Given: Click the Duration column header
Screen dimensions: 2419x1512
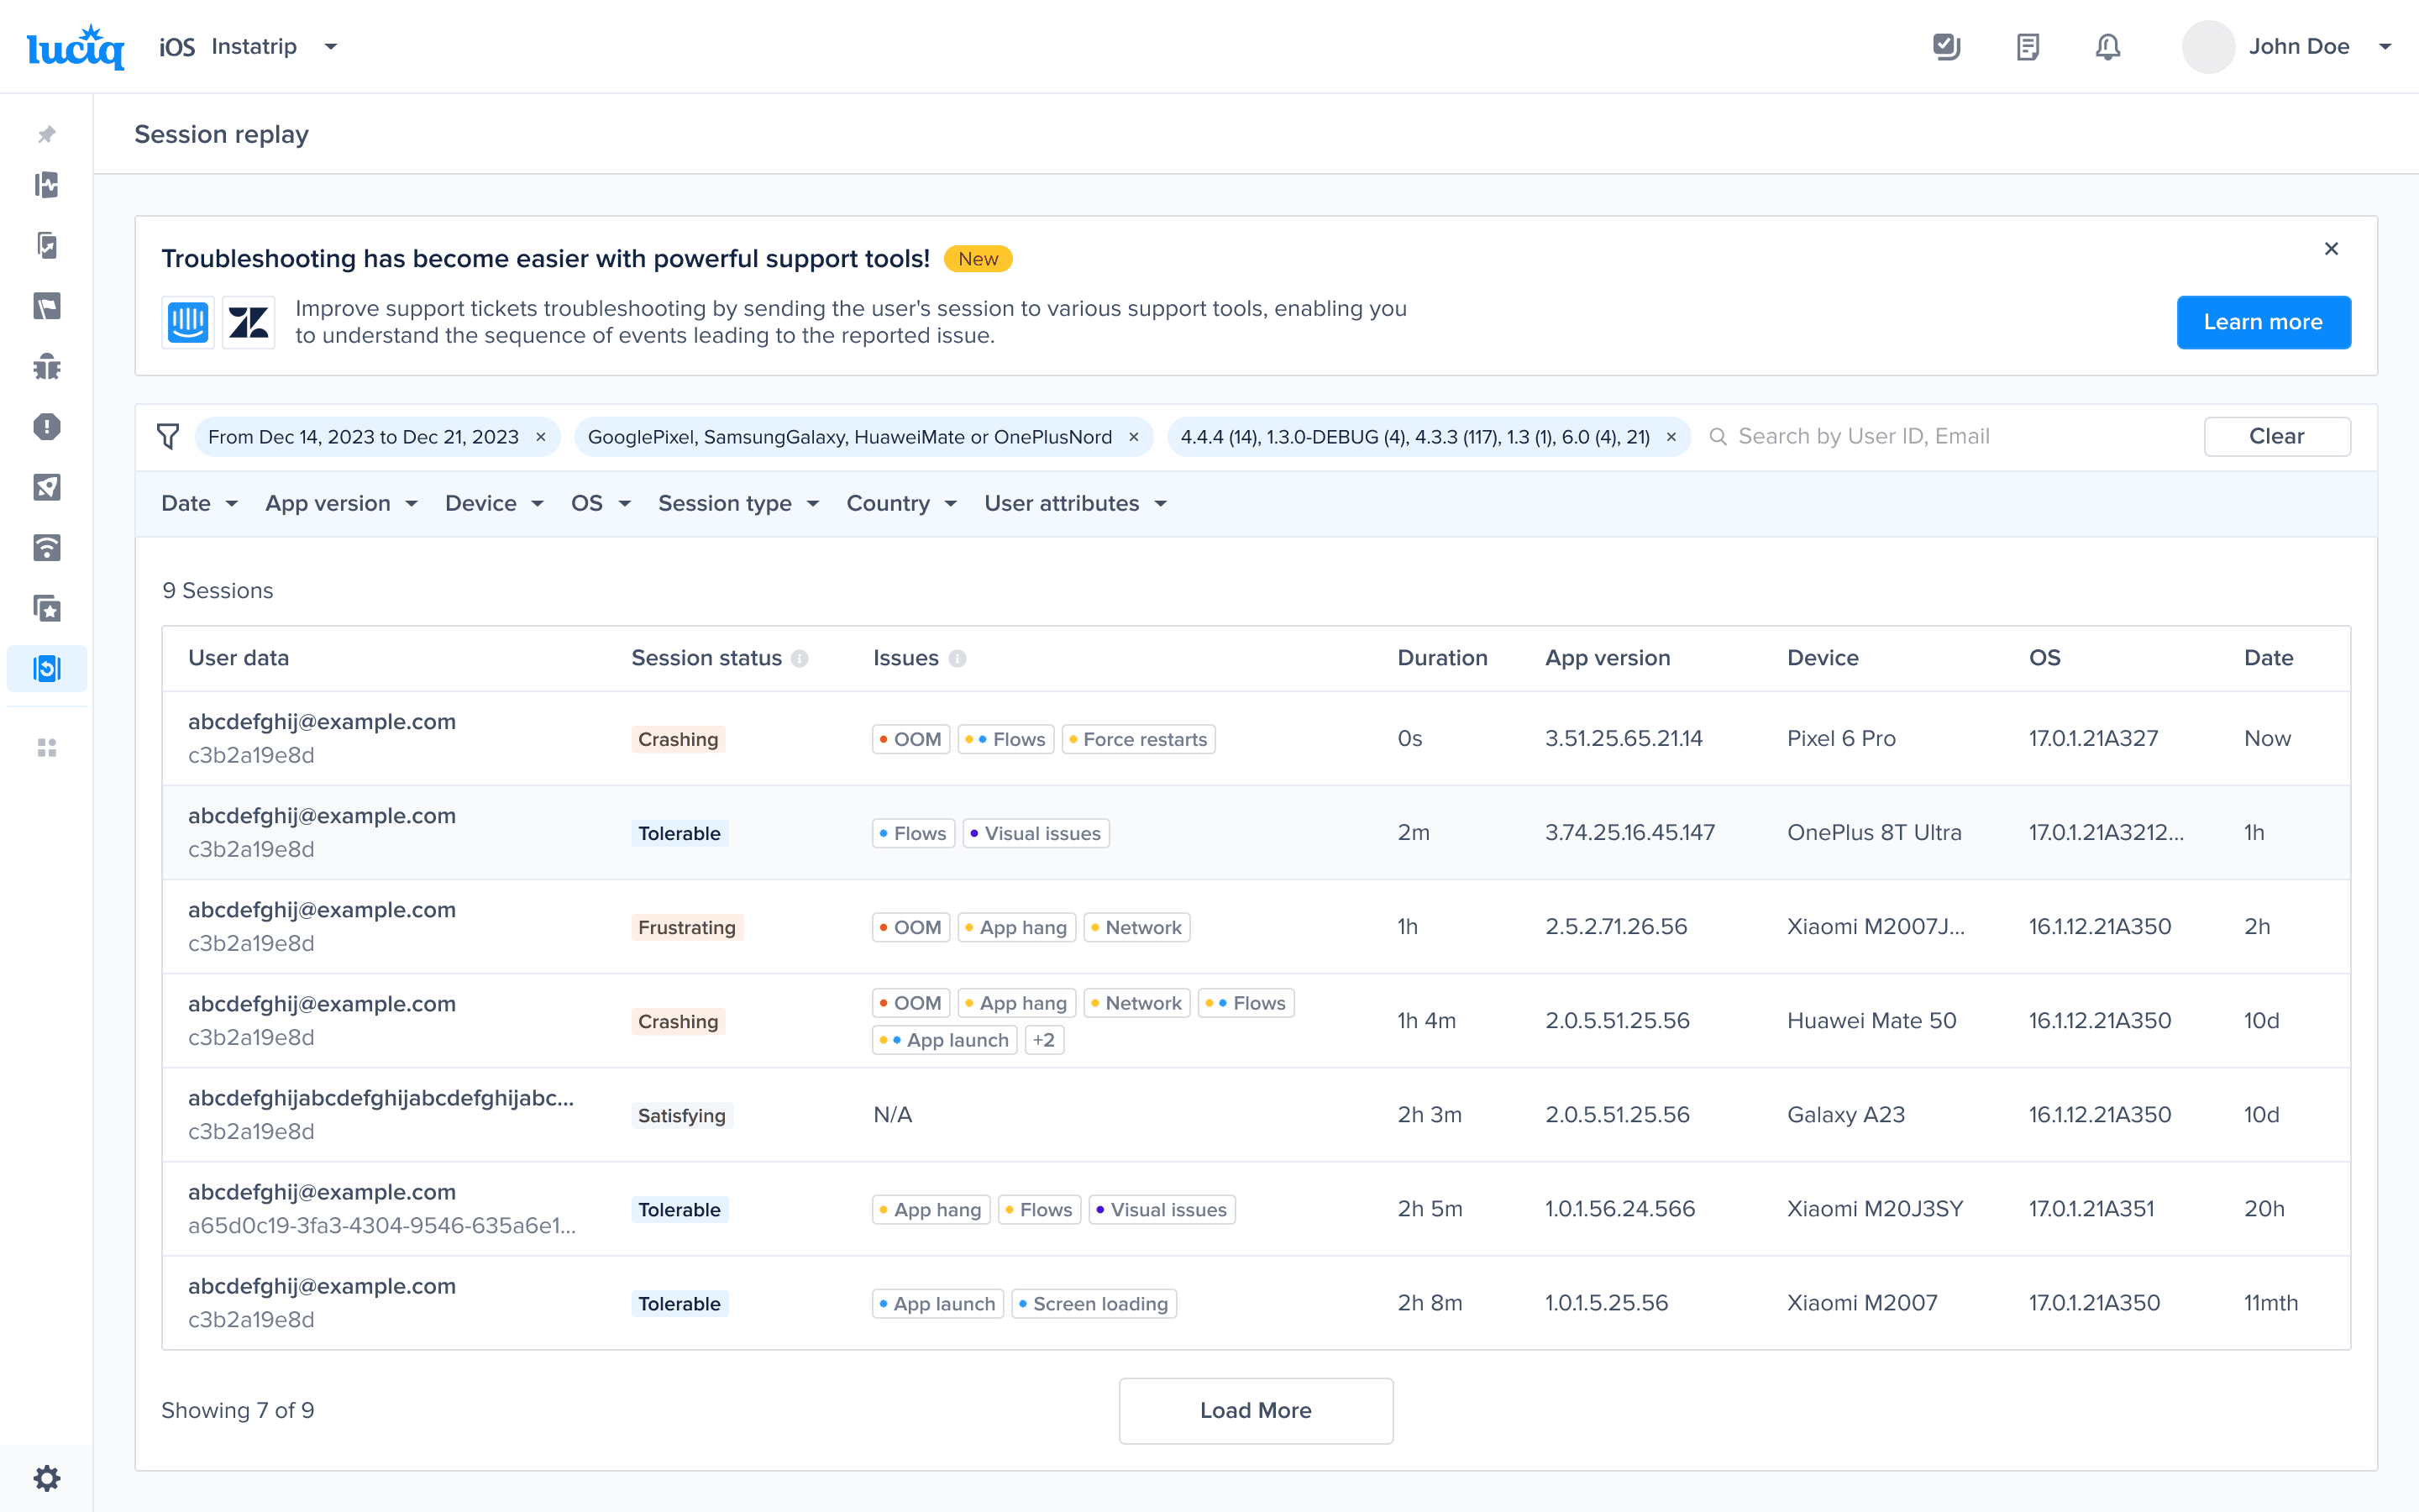Looking at the screenshot, I should click(x=1441, y=658).
